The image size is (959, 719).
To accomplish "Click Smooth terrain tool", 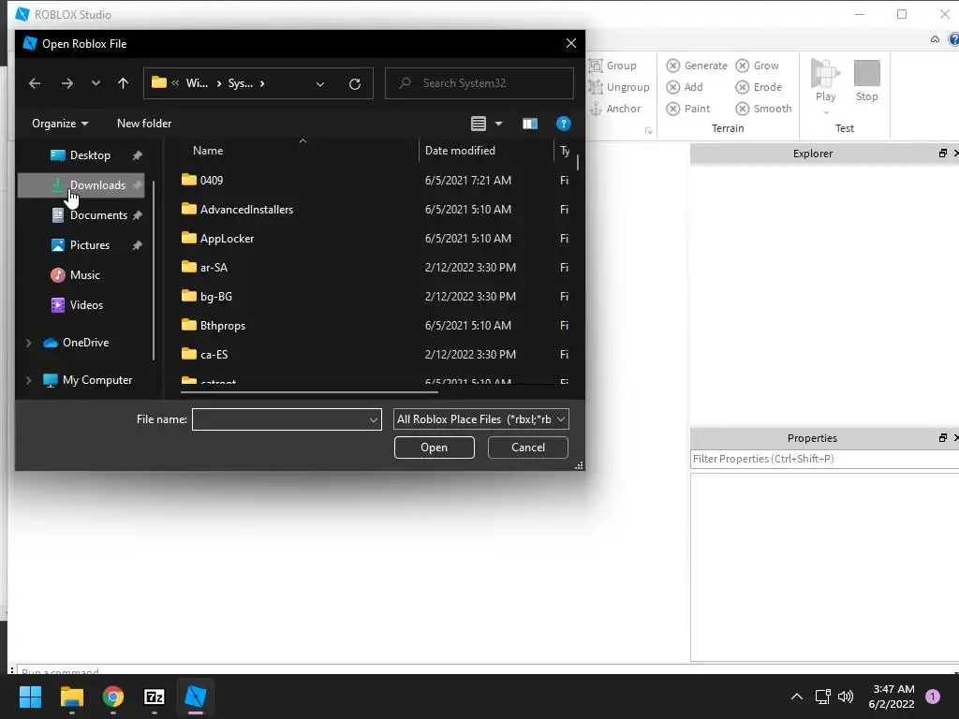I will coord(763,109).
